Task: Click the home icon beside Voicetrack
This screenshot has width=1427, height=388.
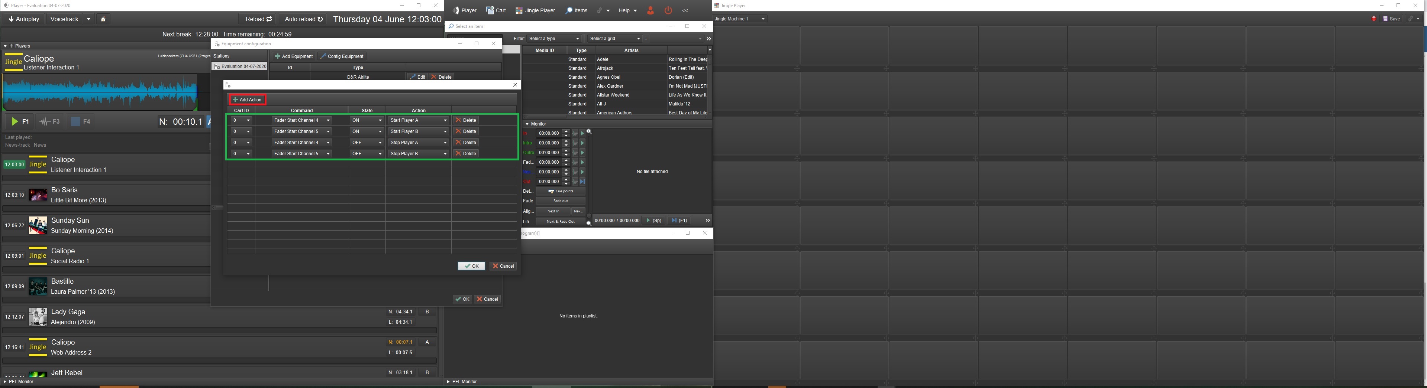Action: coord(103,19)
